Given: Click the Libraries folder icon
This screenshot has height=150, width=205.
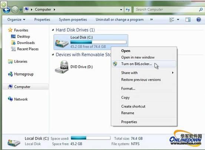Looking at the screenshot, I should [10, 62].
